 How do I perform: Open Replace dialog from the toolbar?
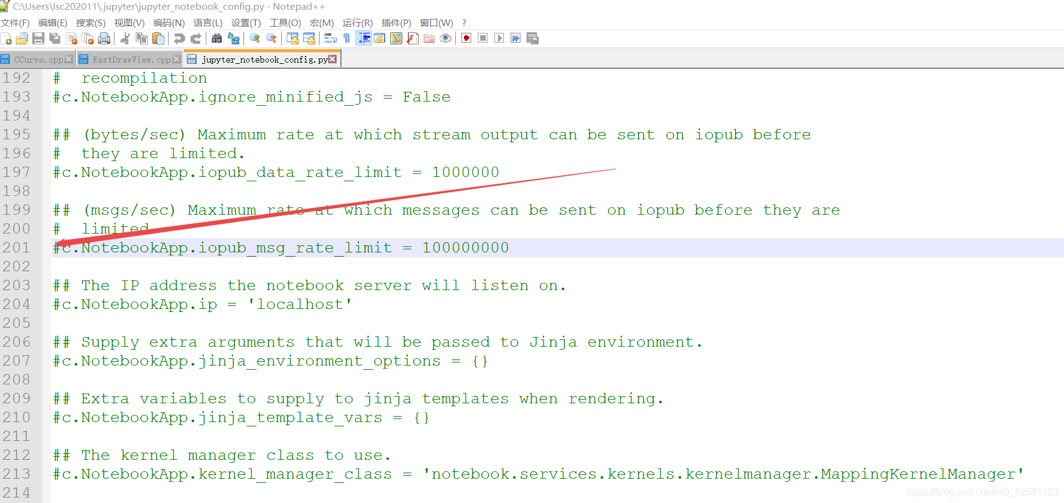(233, 38)
